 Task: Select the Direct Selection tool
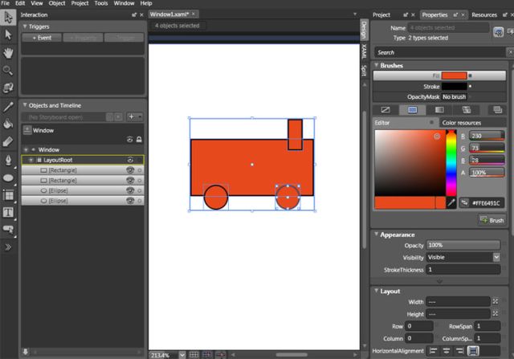click(8, 35)
